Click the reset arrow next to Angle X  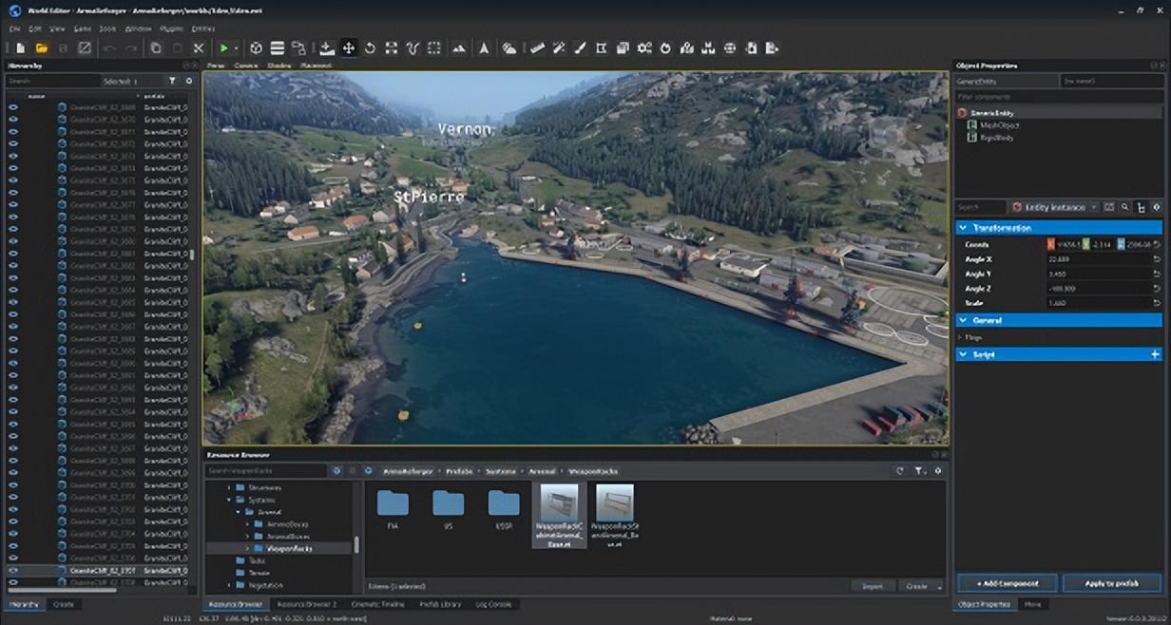point(1156,259)
